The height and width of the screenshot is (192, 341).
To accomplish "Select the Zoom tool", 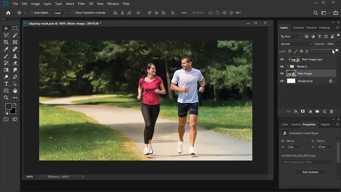I will pyautogui.click(x=6, y=98).
